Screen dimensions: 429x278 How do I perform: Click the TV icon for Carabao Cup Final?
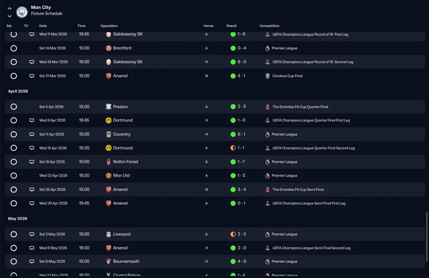[x=32, y=76]
